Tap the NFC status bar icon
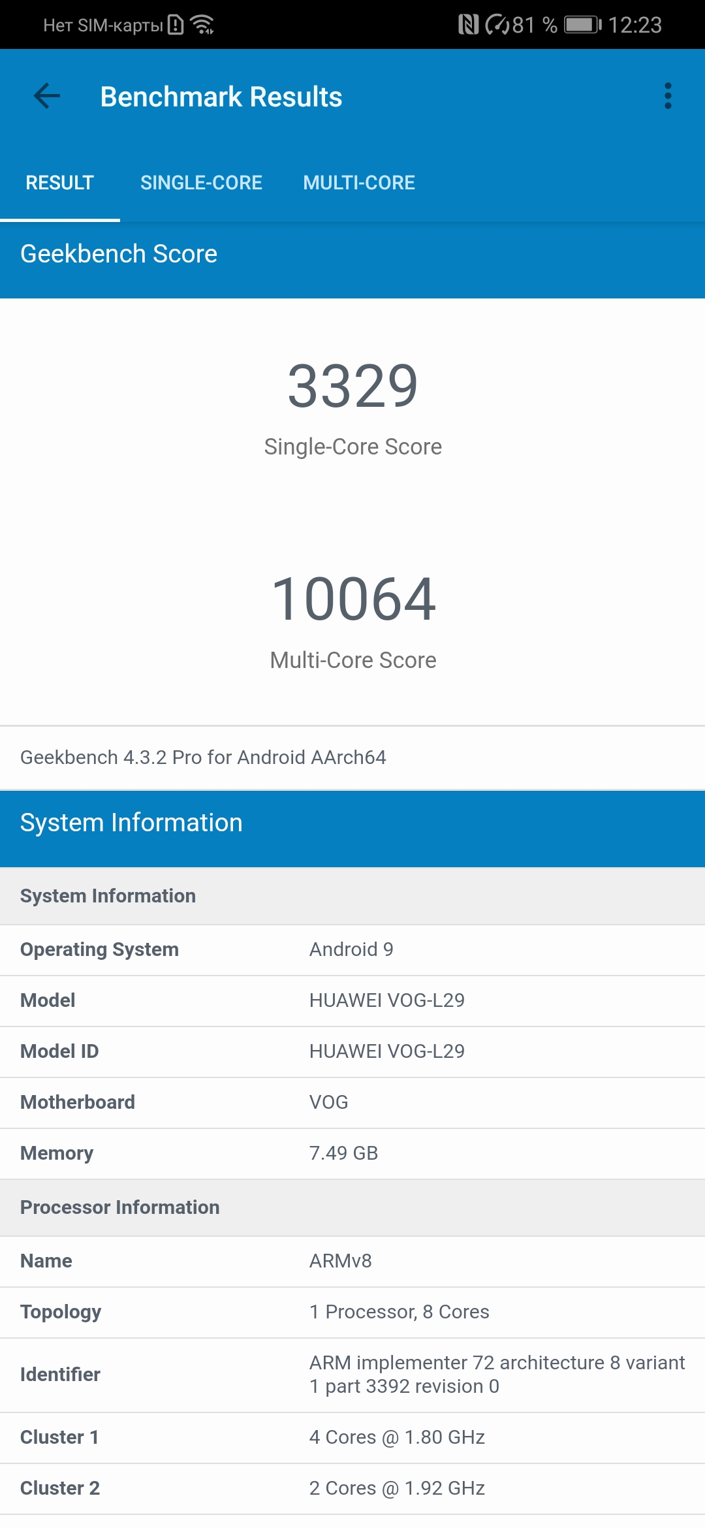705x1528 pixels. [468, 25]
